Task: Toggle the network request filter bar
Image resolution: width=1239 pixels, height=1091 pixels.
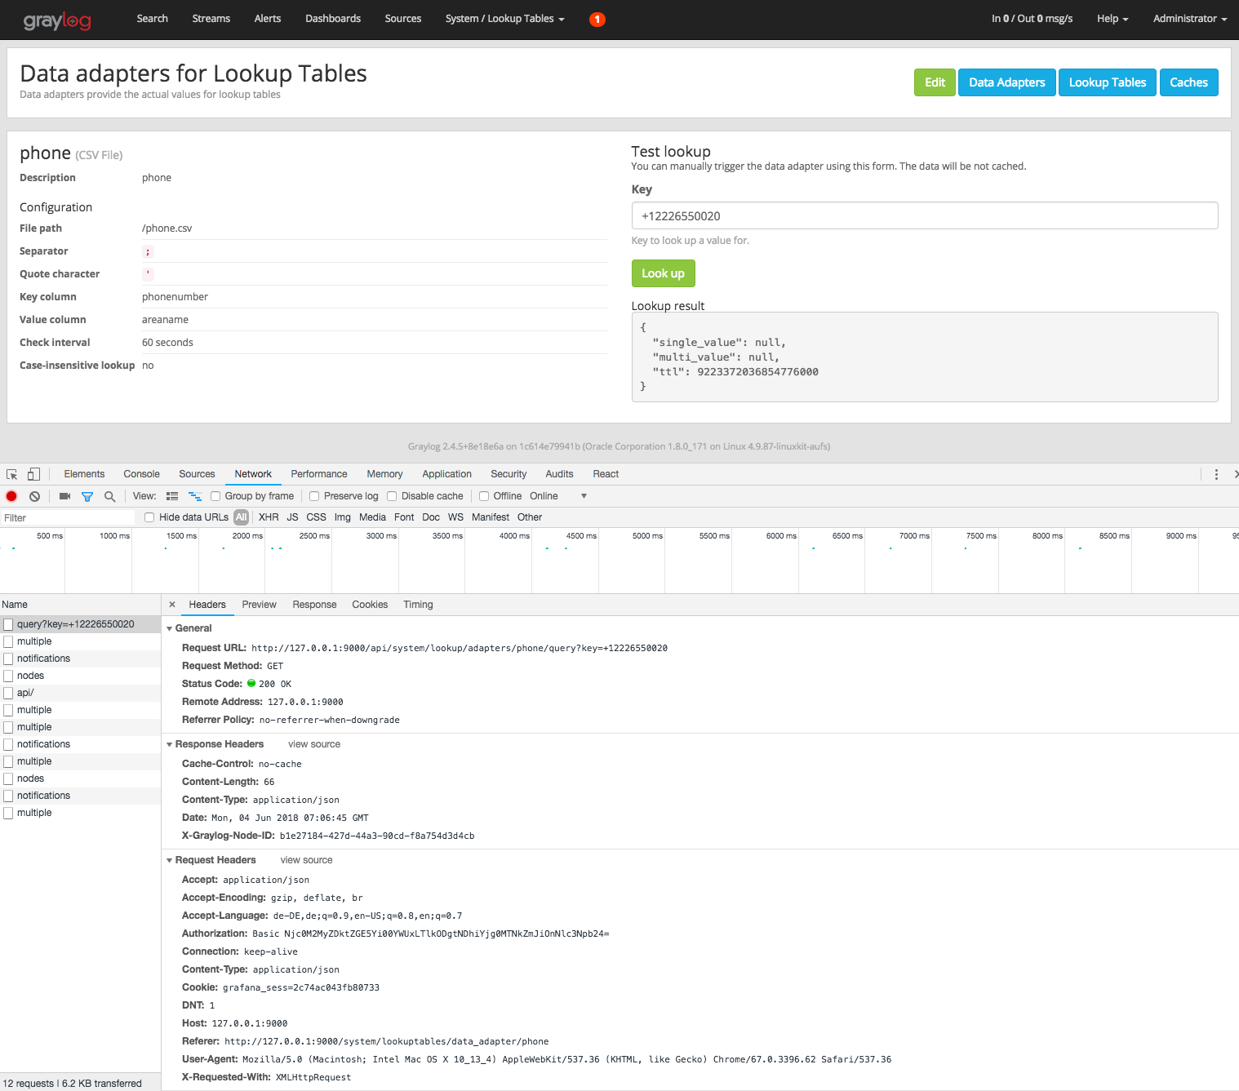Action: [x=87, y=496]
